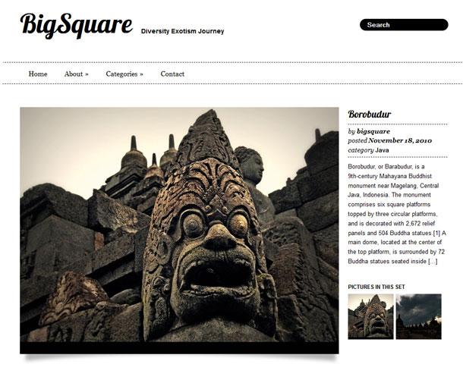Open the Home menu item
This screenshot has height=380, width=463.
click(38, 74)
